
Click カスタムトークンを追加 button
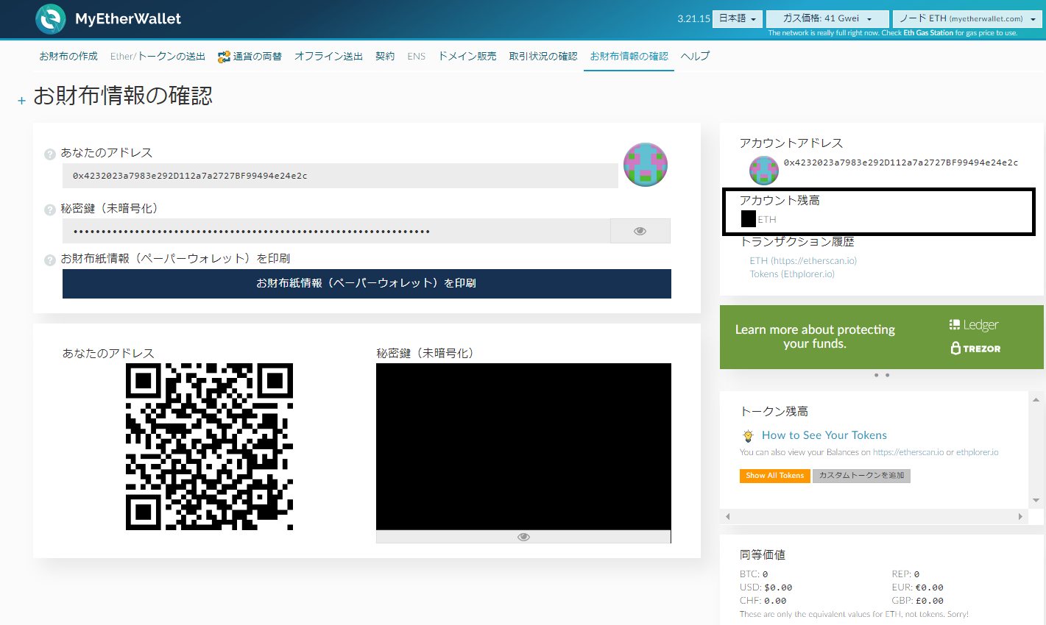coord(861,476)
